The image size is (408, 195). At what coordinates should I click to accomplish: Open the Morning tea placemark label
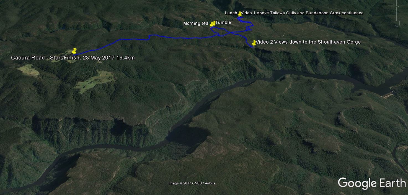click(196, 23)
